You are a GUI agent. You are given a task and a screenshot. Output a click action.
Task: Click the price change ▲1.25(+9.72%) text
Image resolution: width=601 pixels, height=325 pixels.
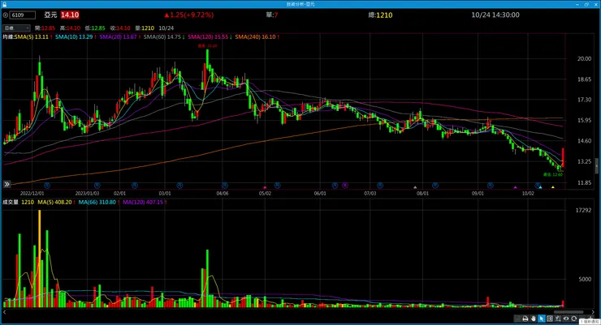pos(189,15)
